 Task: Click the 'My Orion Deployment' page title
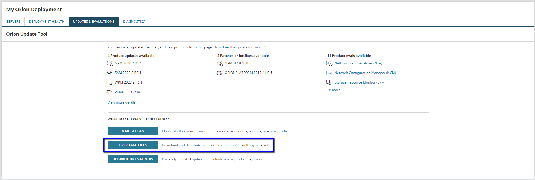[x=34, y=9]
